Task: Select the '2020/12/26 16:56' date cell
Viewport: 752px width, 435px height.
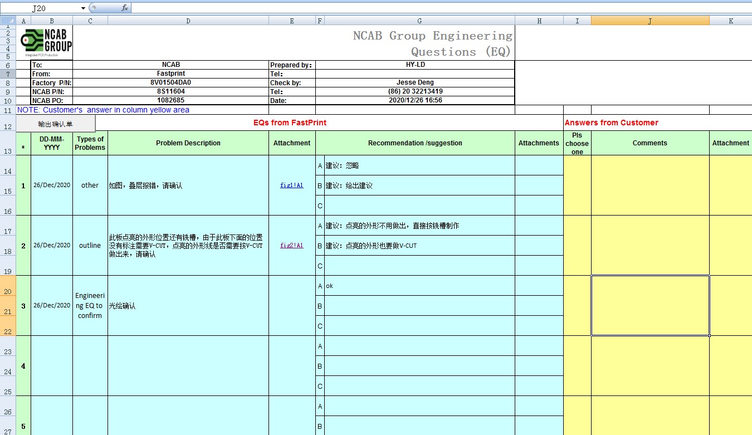Action: (416, 100)
